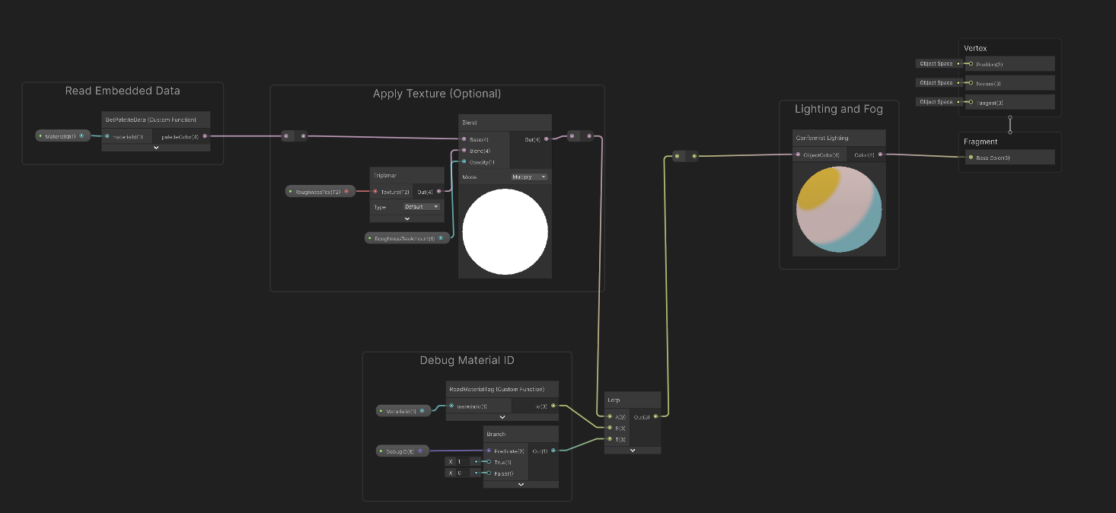
Task: Select the MaterialId property in Read Embedded Data
Action: point(63,136)
